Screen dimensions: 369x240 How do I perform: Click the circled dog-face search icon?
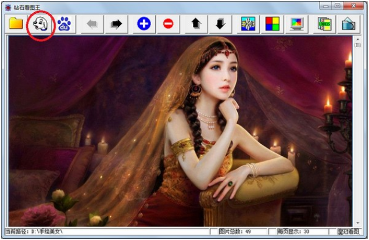[40, 24]
